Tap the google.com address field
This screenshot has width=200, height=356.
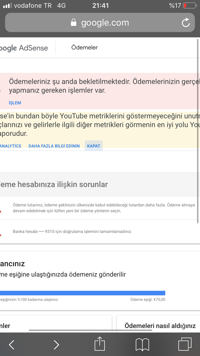[x=100, y=22]
